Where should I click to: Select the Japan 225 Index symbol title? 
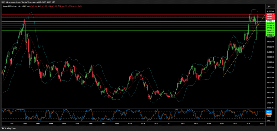pos(9,6)
